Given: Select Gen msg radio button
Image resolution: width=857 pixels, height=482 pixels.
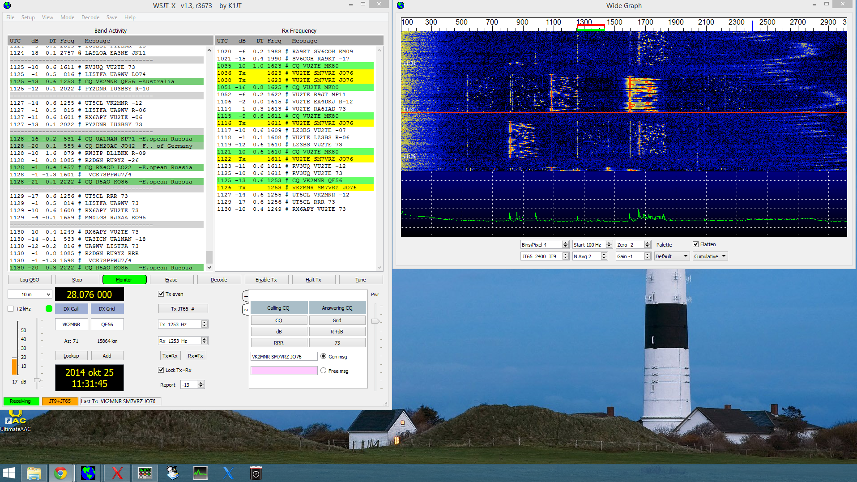Looking at the screenshot, I should [x=324, y=357].
